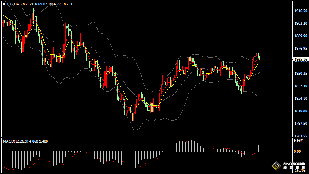The height and width of the screenshot is (174, 309).
Task: Click the MACD(12,26,9) indicator label
Action: (15, 141)
